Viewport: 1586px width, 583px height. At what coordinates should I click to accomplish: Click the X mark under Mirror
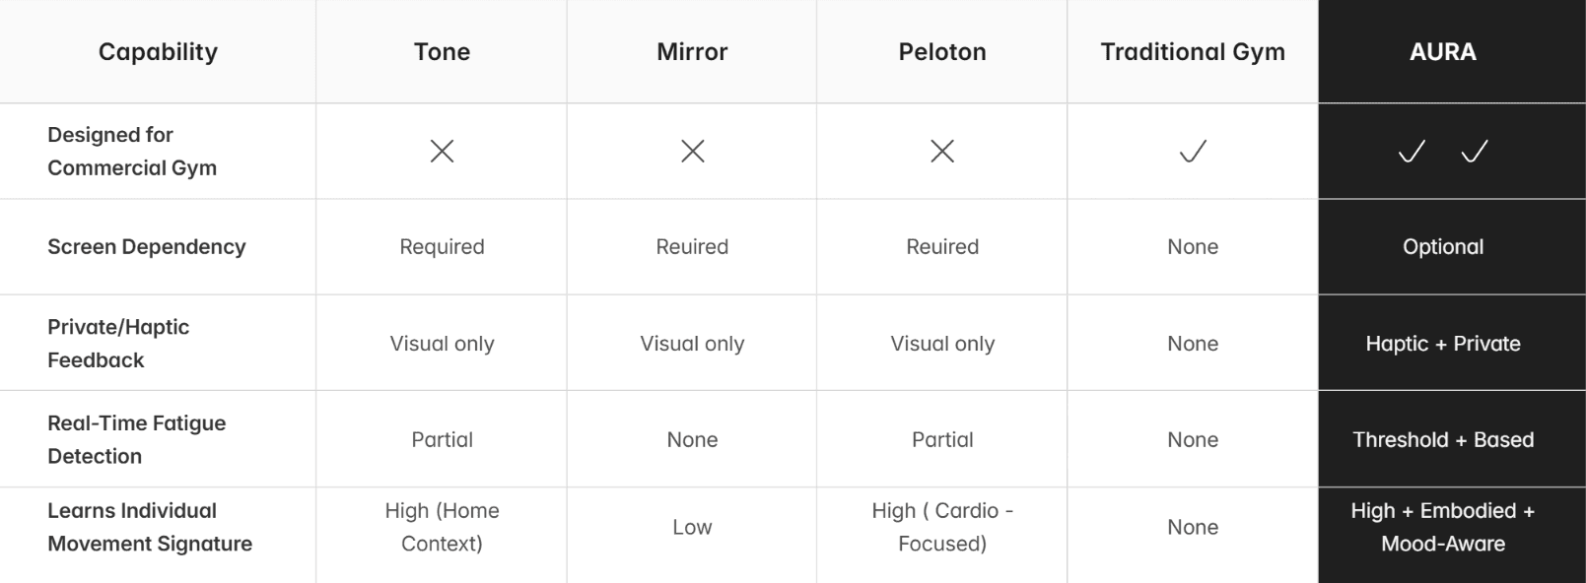[692, 151]
